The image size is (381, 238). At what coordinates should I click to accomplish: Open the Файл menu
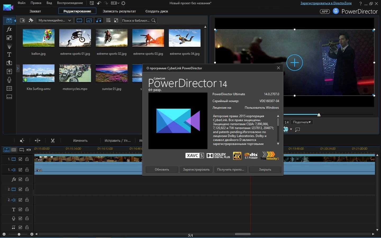point(22,3)
